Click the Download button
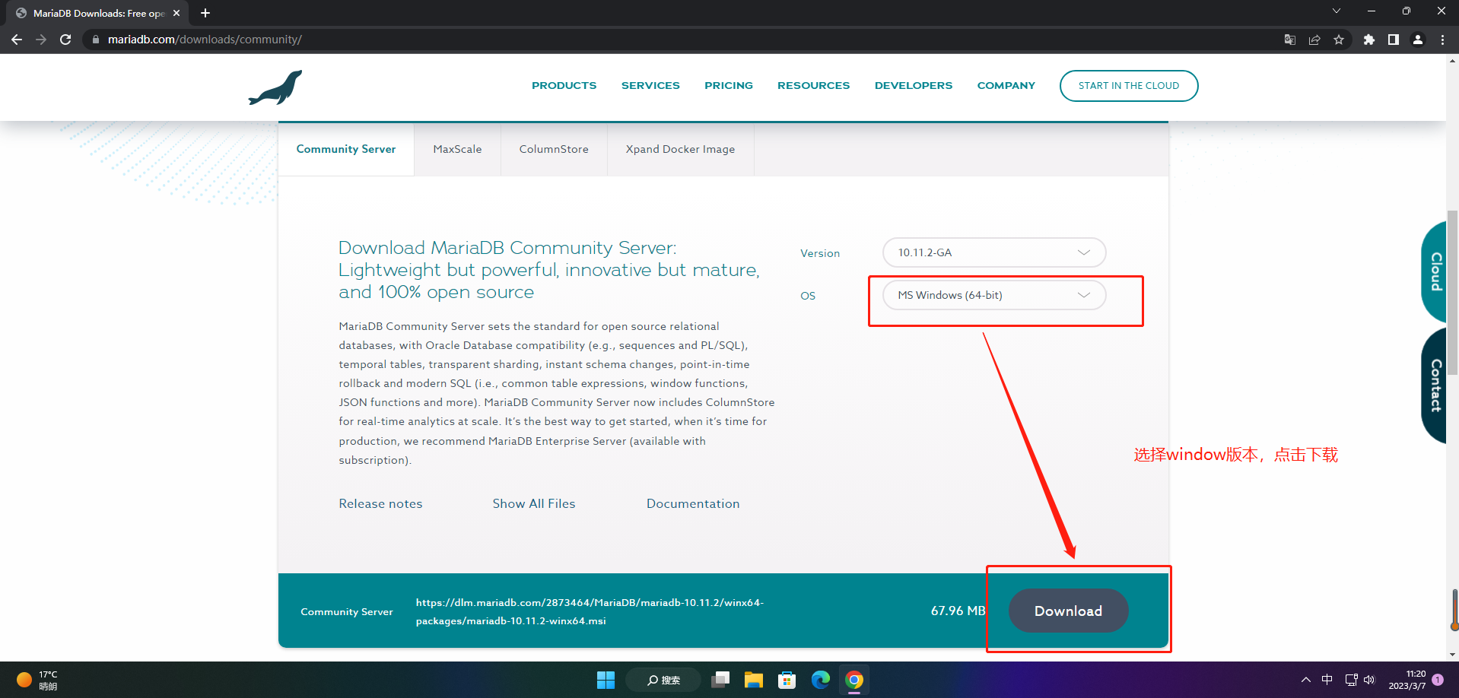1459x698 pixels. [1068, 611]
